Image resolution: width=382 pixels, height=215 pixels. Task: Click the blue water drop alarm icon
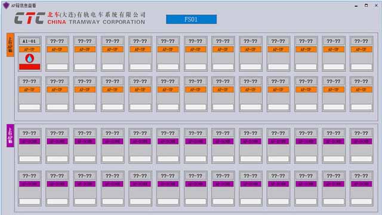29,59
